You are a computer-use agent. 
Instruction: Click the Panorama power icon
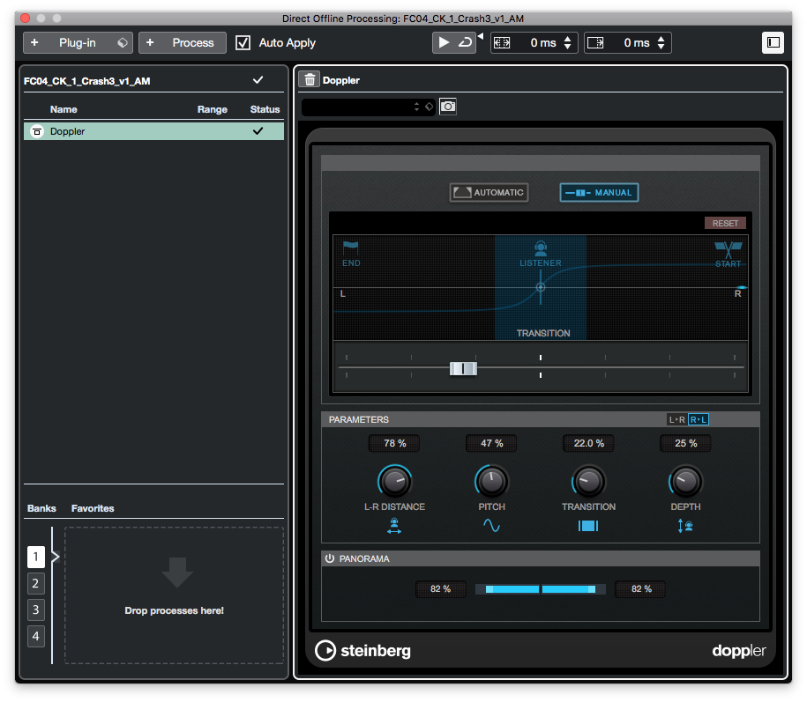tap(329, 558)
